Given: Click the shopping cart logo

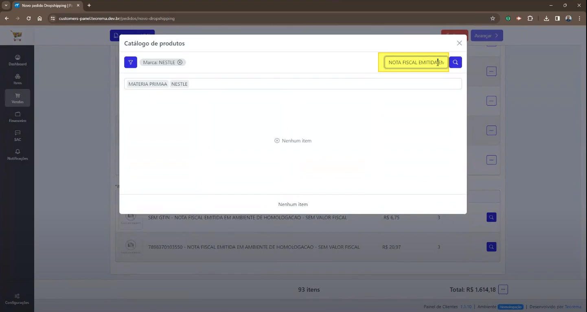Looking at the screenshot, I should point(17,36).
